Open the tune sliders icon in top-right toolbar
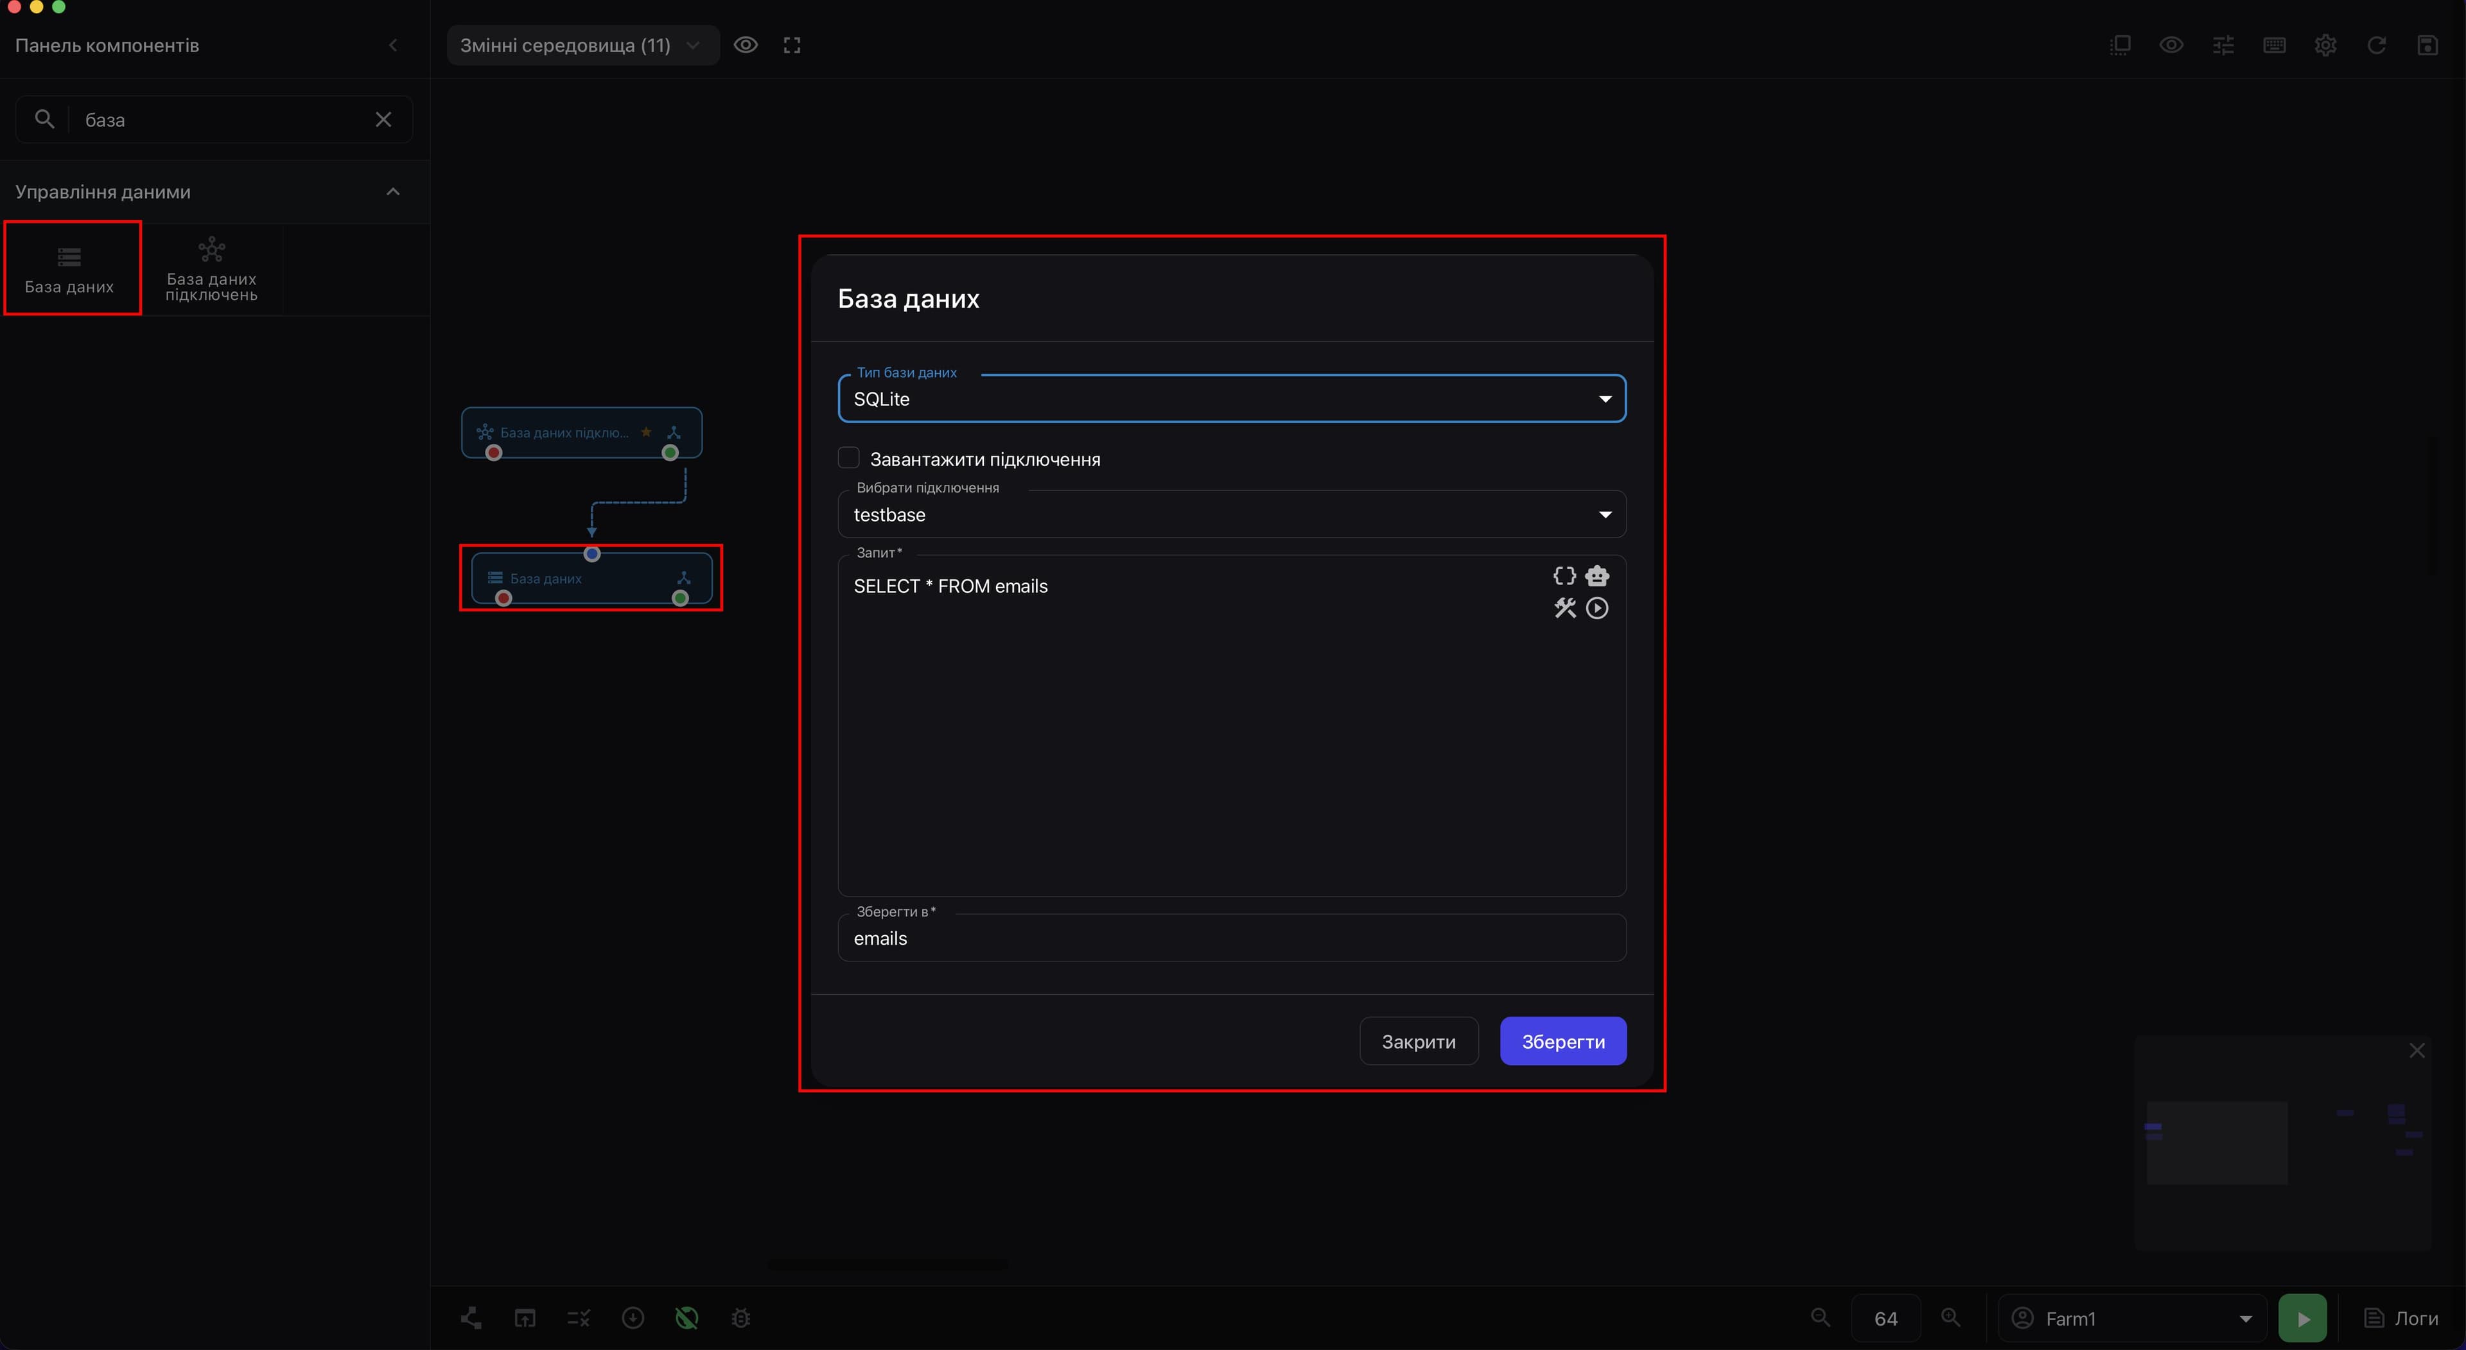This screenshot has width=2466, height=1350. coord(2223,45)
